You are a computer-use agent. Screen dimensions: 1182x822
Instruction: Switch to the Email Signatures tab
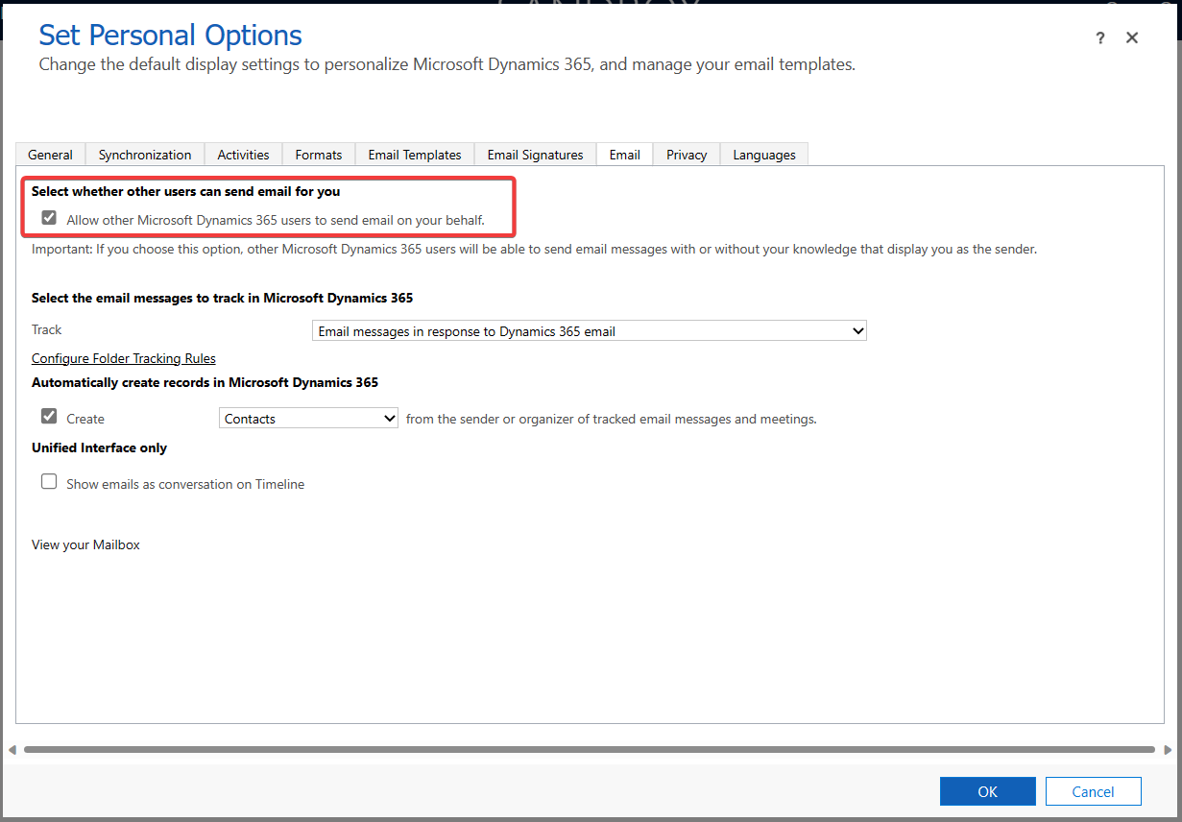click(x=535, y=155)
